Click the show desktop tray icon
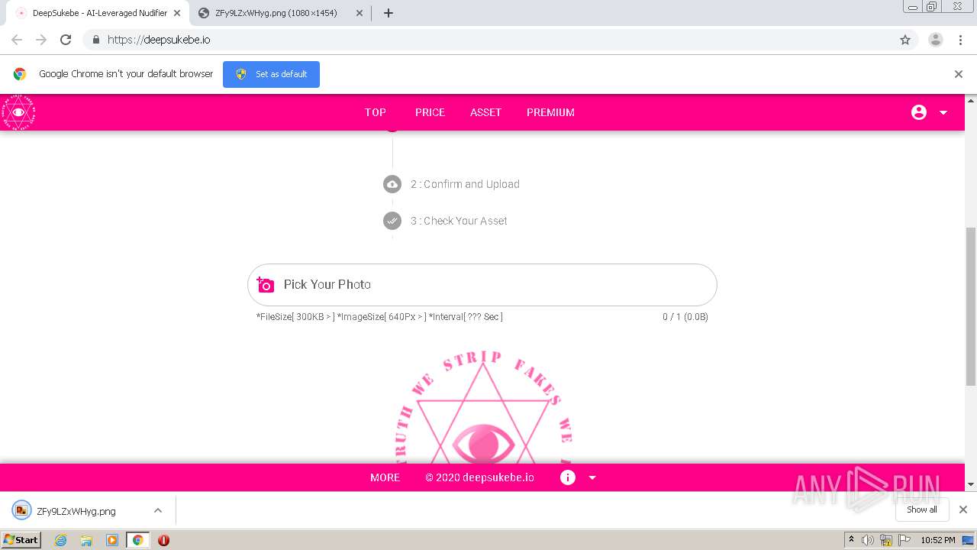977x550 pixels. coord(968,540)
